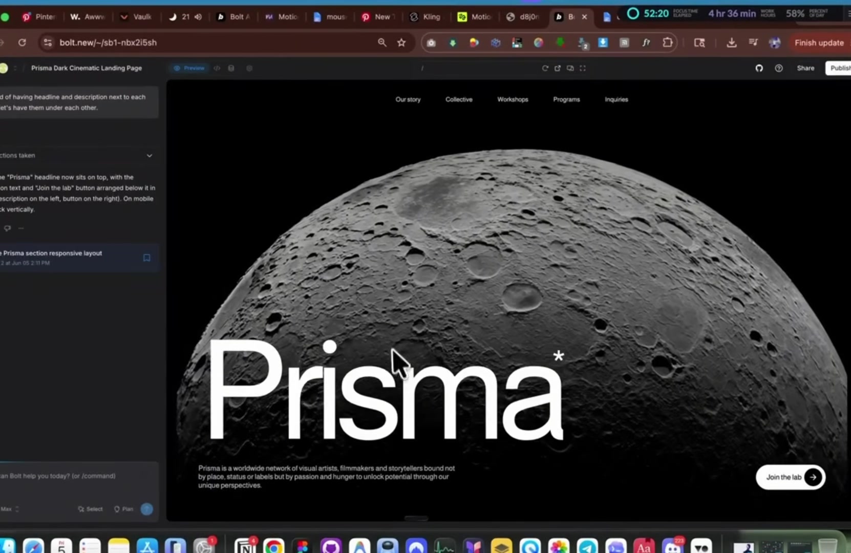Open the more options dots under response

tap(21, 228)
